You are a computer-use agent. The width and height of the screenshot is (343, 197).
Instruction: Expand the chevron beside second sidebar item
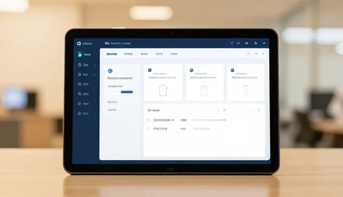pyautogui.click(x=95, y=65)
